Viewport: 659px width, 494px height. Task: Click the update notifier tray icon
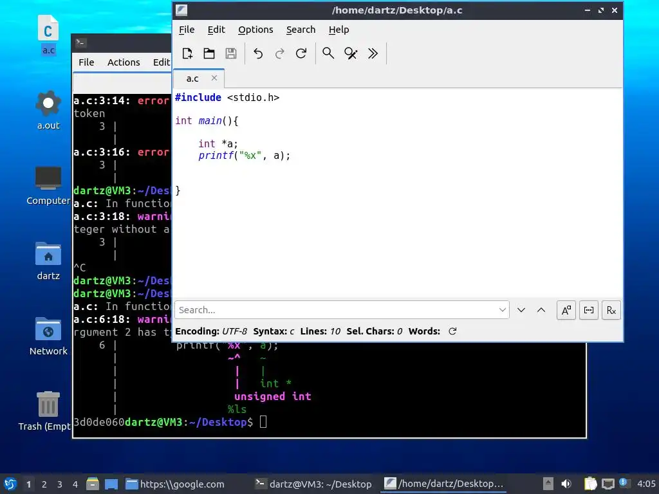point(623,483)
